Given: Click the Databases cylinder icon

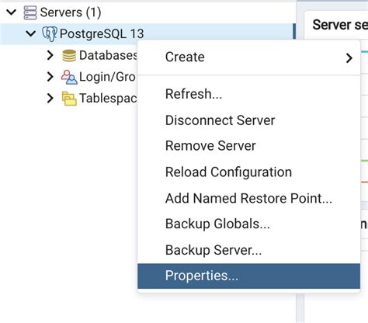Looking at the screenshot, I should point(69,55).
